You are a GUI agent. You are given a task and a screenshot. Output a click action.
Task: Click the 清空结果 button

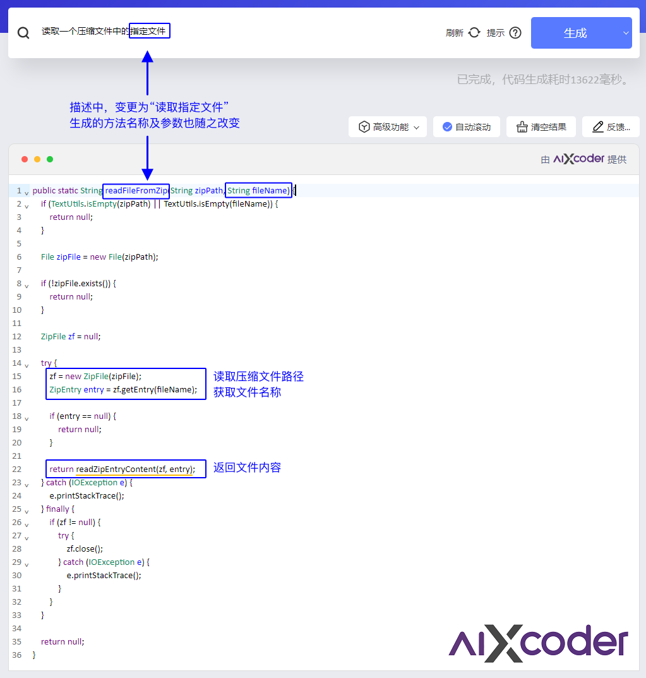coord(541,127)
